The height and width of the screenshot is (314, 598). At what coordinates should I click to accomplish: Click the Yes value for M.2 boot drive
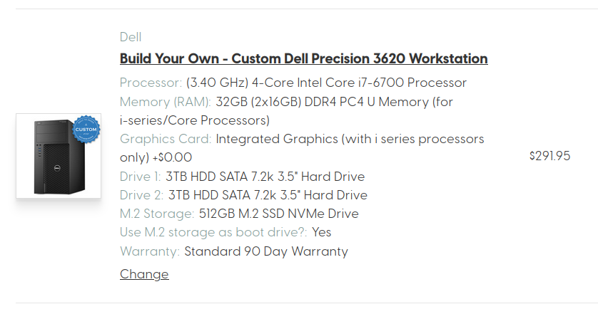tap(322, 232)
